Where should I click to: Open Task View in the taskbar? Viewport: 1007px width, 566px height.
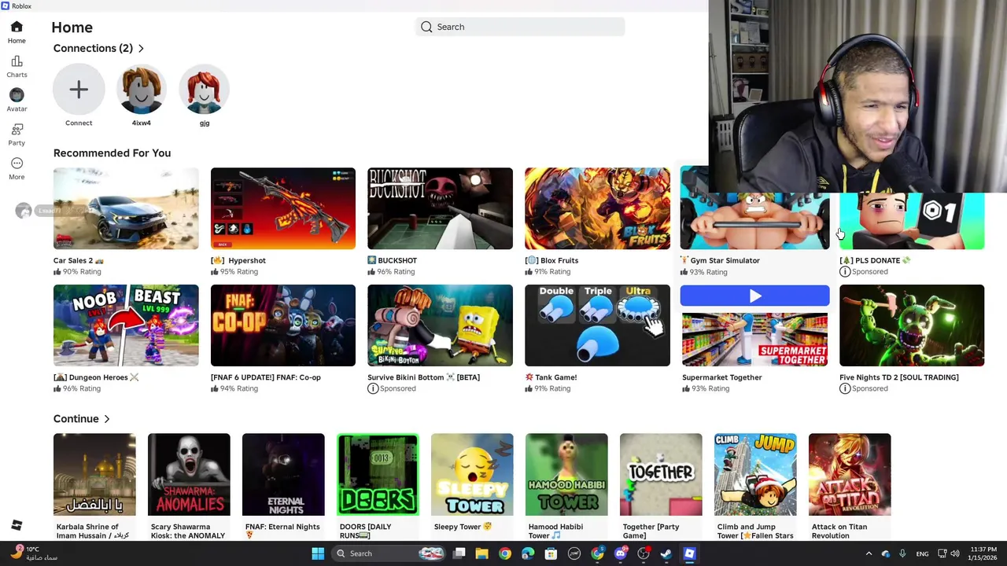[459, 553]
